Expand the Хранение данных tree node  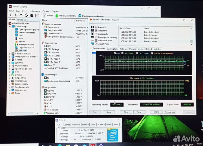click(x=10, y=69)
